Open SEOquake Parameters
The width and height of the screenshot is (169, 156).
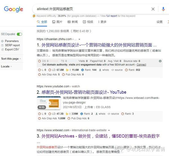pyautogui.click(x=12, y=41)
